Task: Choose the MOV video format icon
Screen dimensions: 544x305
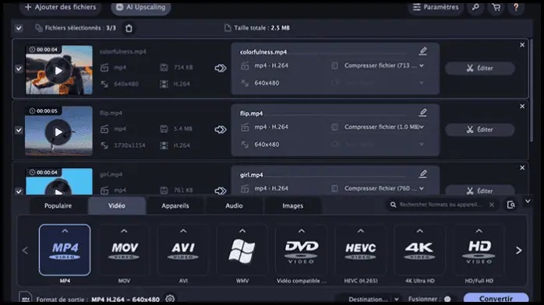Action: 124,250
